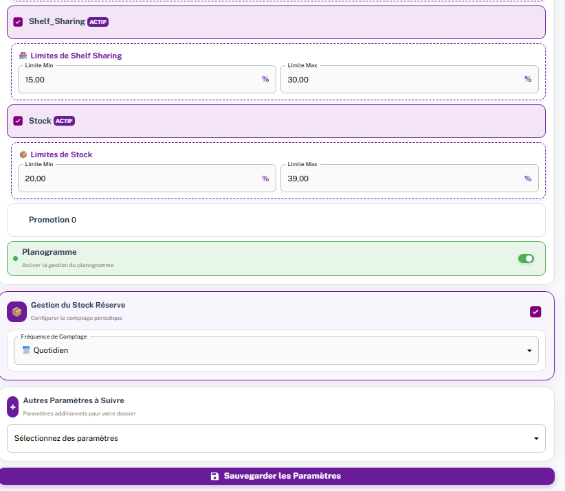Click the green status dot beside Planogramme
The height and width of the screenshot is (491, 565).
coord(15,259)
